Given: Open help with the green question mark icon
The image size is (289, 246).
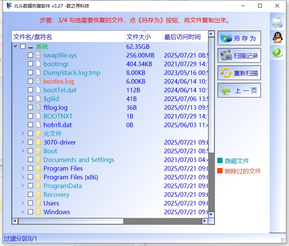Looking at the screenshot, I should 277,52.
